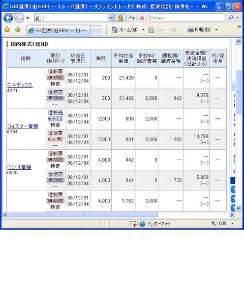The width and height of the screenshot is (244, 287).
Task: Open the フォスター電機 stock link
Action: (23, 126)
